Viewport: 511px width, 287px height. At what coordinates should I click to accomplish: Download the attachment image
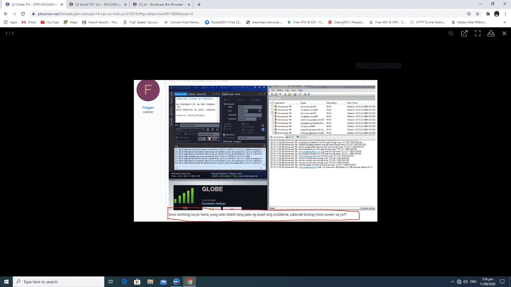coord(491,33)
